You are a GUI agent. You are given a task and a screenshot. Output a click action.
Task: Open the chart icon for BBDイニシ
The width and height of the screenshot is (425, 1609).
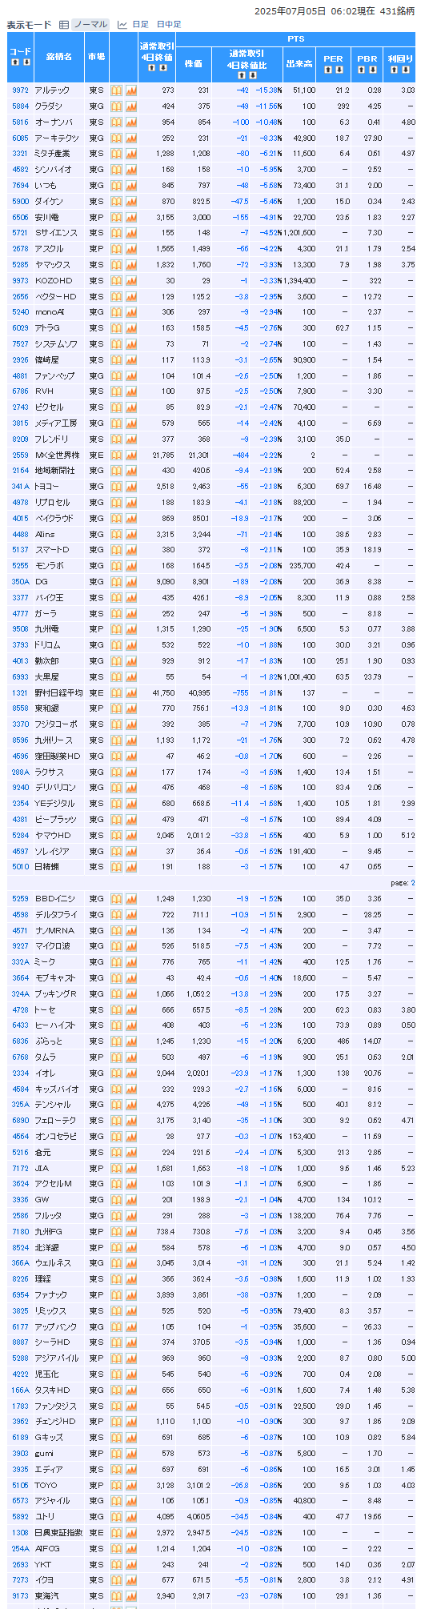pos(131,899)
